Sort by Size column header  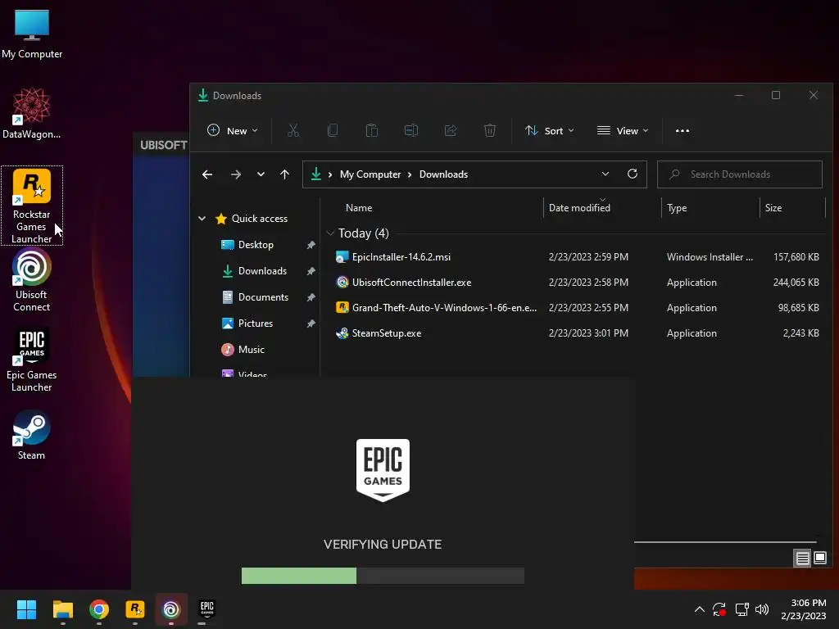pos(773,207)
